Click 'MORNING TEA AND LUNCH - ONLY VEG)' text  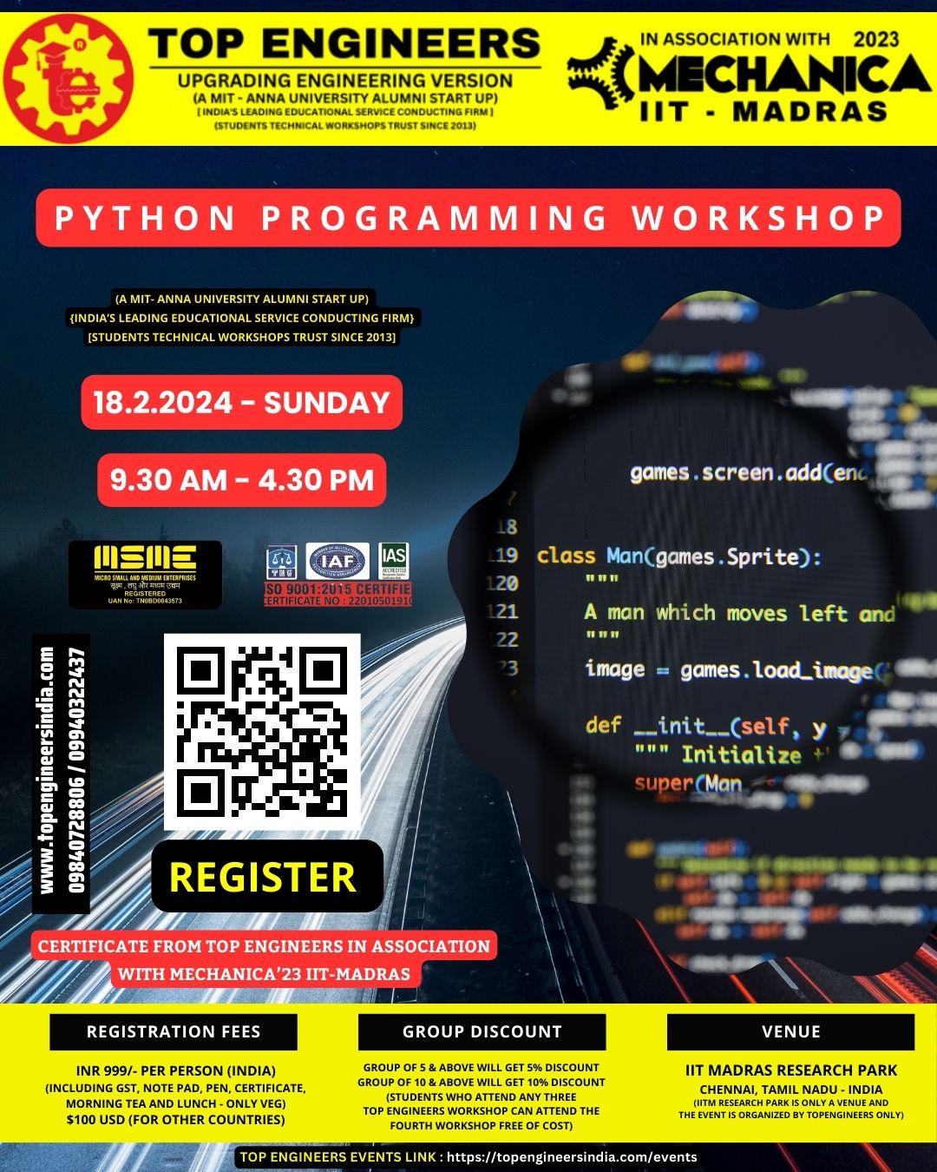(x=176, y=1103)
